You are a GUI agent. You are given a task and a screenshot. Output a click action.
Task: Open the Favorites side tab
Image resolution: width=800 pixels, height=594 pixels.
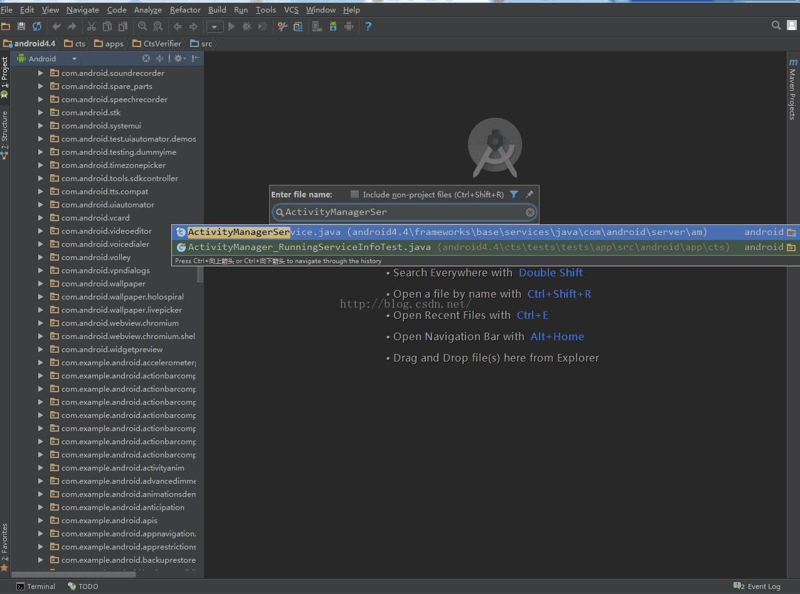[x=5, y=547]
